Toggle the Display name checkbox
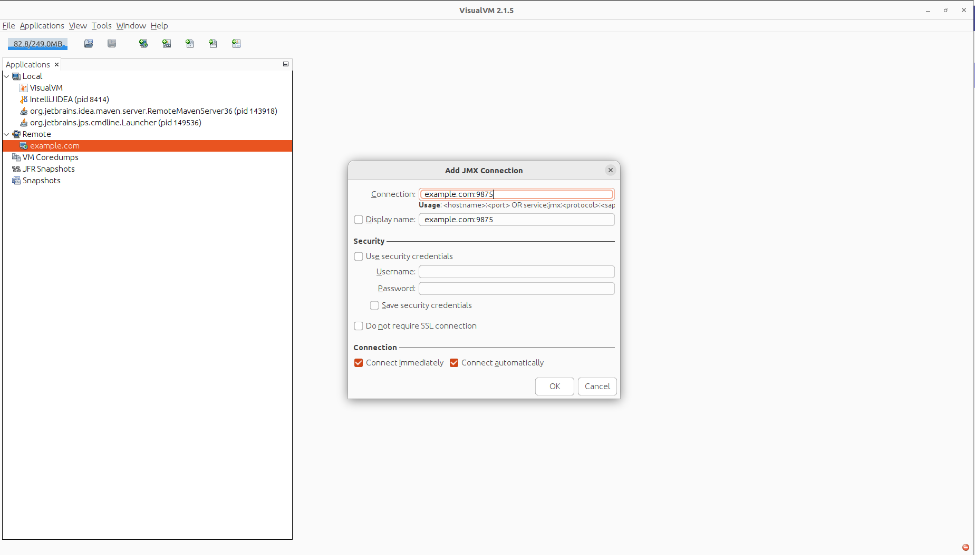This screenshot has height=555, width=975. pyautogui.click(x=359, y=220)
